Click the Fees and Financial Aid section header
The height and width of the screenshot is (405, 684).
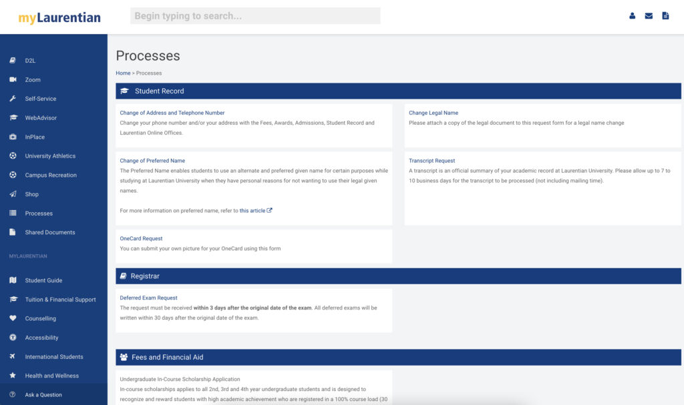pyautogui.click(x=398, y=357)
